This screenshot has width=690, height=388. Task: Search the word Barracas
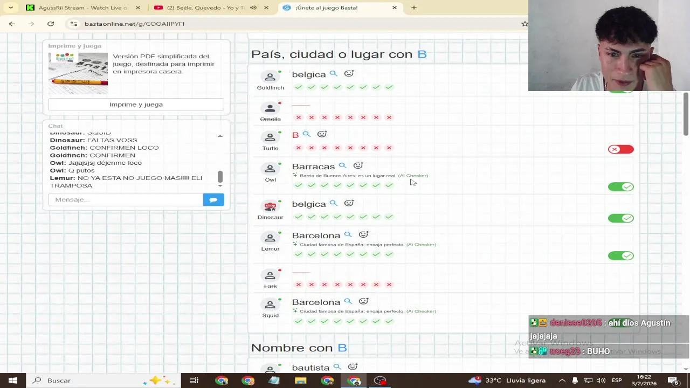pyautogui.click(x=342, y=166)
